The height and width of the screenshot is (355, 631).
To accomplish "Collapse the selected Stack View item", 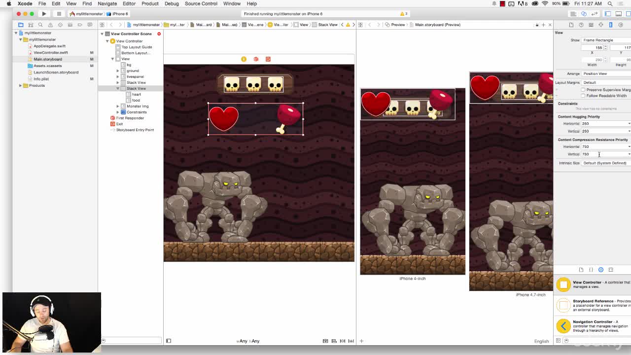I will (x=118, y=88).
